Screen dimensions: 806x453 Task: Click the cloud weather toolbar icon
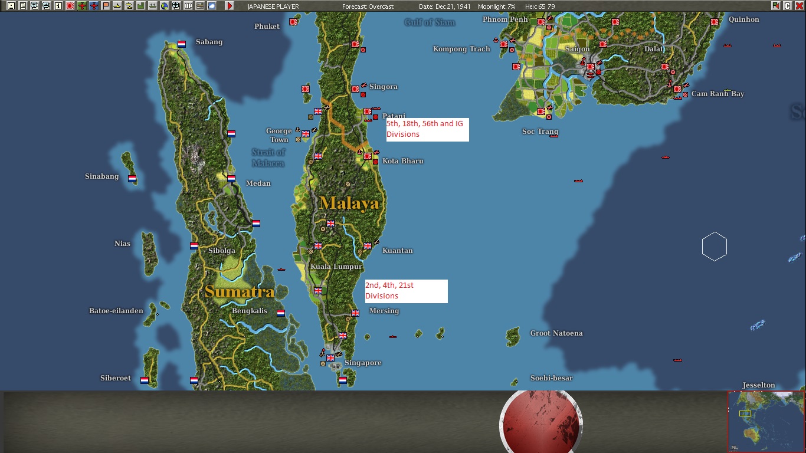point(211,6)
